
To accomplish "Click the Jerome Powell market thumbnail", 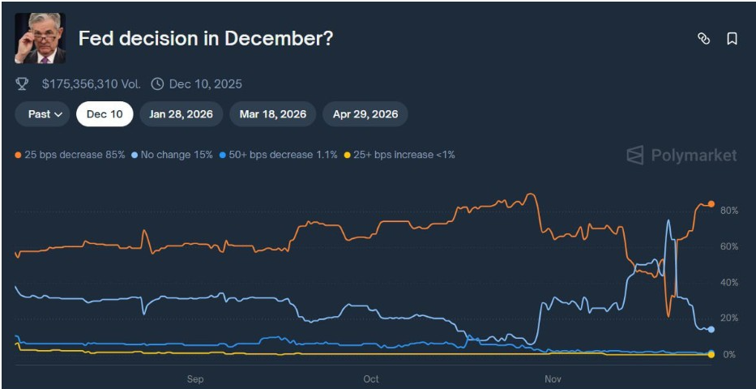I will click(x=40, y=38).
